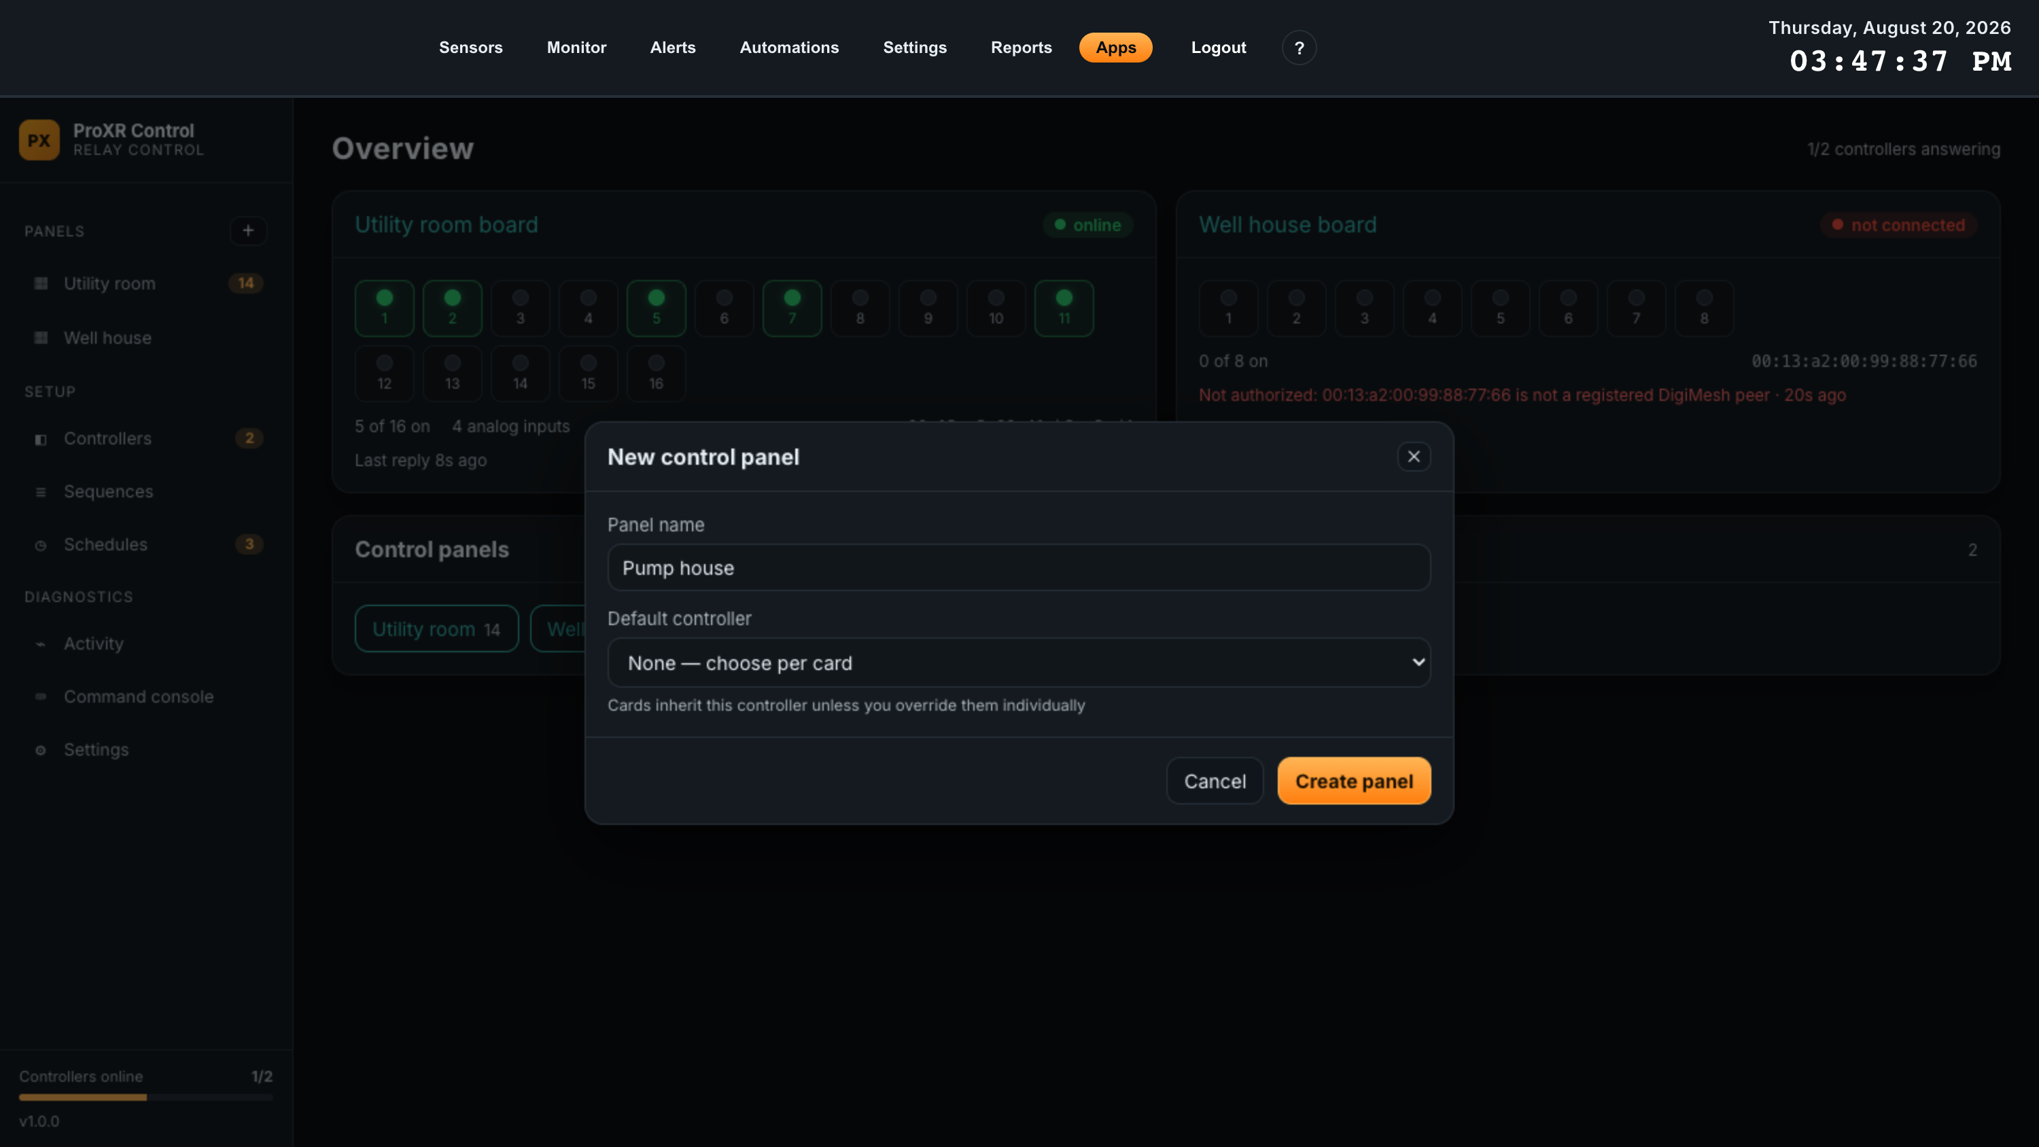Go to Alerts in top navigation
The height and width of the screenshot is (1147, 2039).
[x=673, y=48]
